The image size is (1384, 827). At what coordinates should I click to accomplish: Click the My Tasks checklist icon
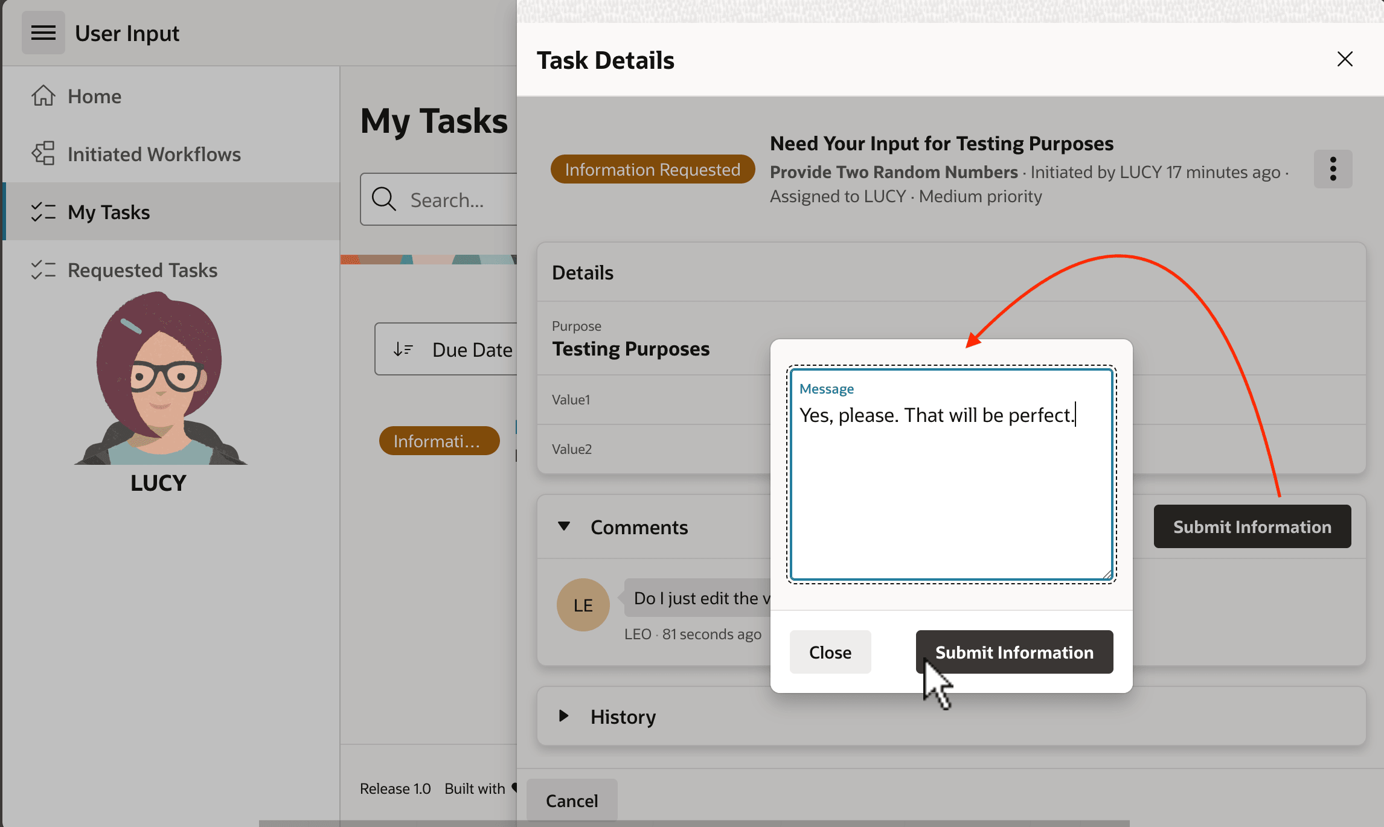pyautogui.click(x=43, y=212)
